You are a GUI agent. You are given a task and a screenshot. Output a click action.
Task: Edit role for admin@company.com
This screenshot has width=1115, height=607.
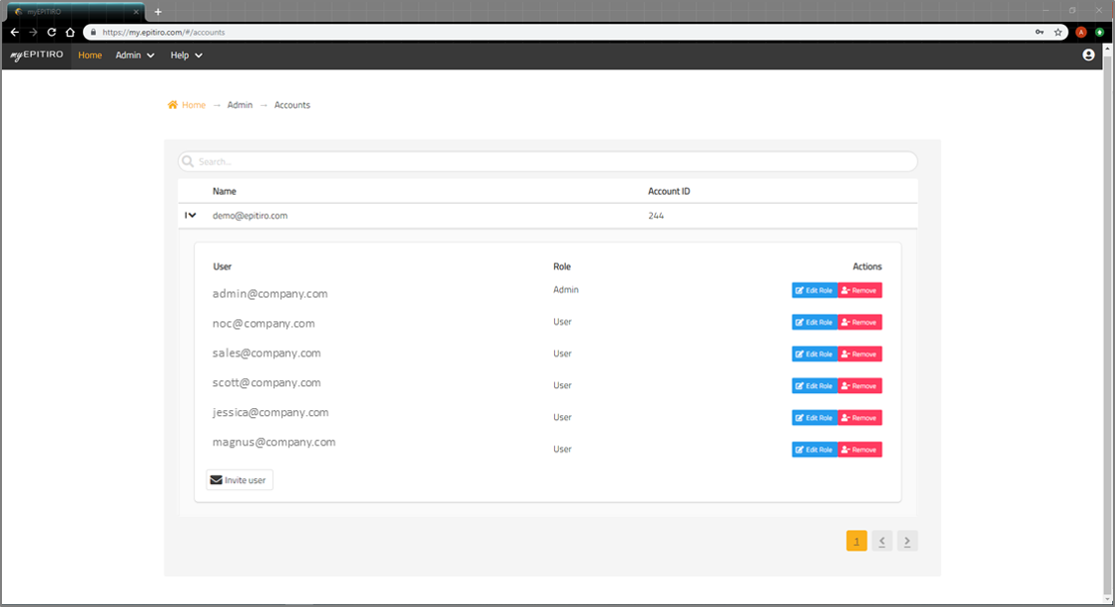[815, 291]
